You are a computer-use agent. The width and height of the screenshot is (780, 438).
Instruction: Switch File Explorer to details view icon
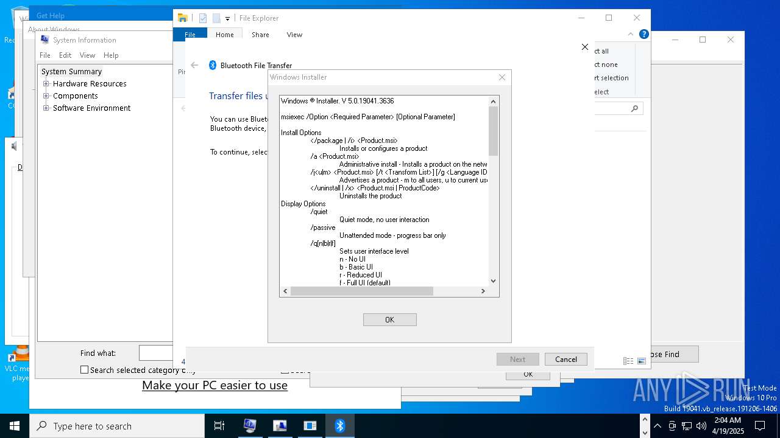(628, 361)
